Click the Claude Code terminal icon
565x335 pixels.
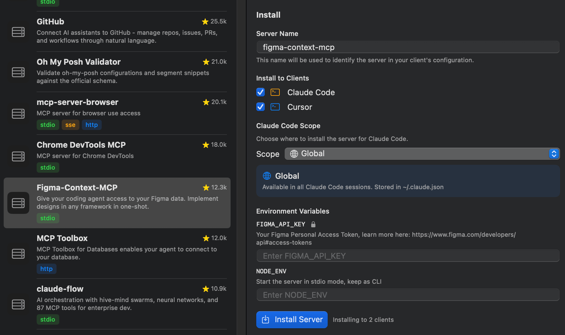tap(275, 92)
